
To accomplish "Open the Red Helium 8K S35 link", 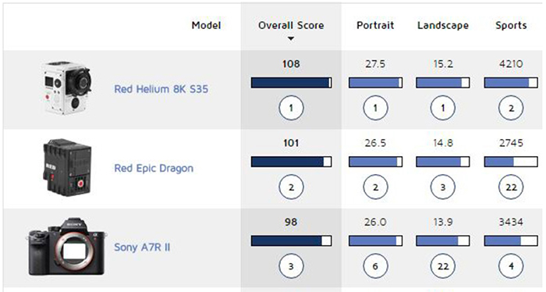I will pos(161,89).
